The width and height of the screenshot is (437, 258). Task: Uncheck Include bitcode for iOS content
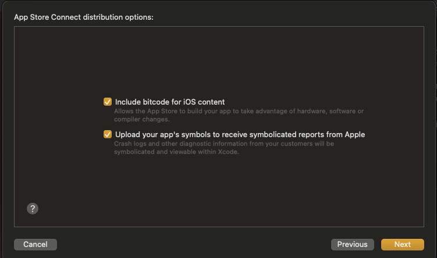tap(108, 102)
